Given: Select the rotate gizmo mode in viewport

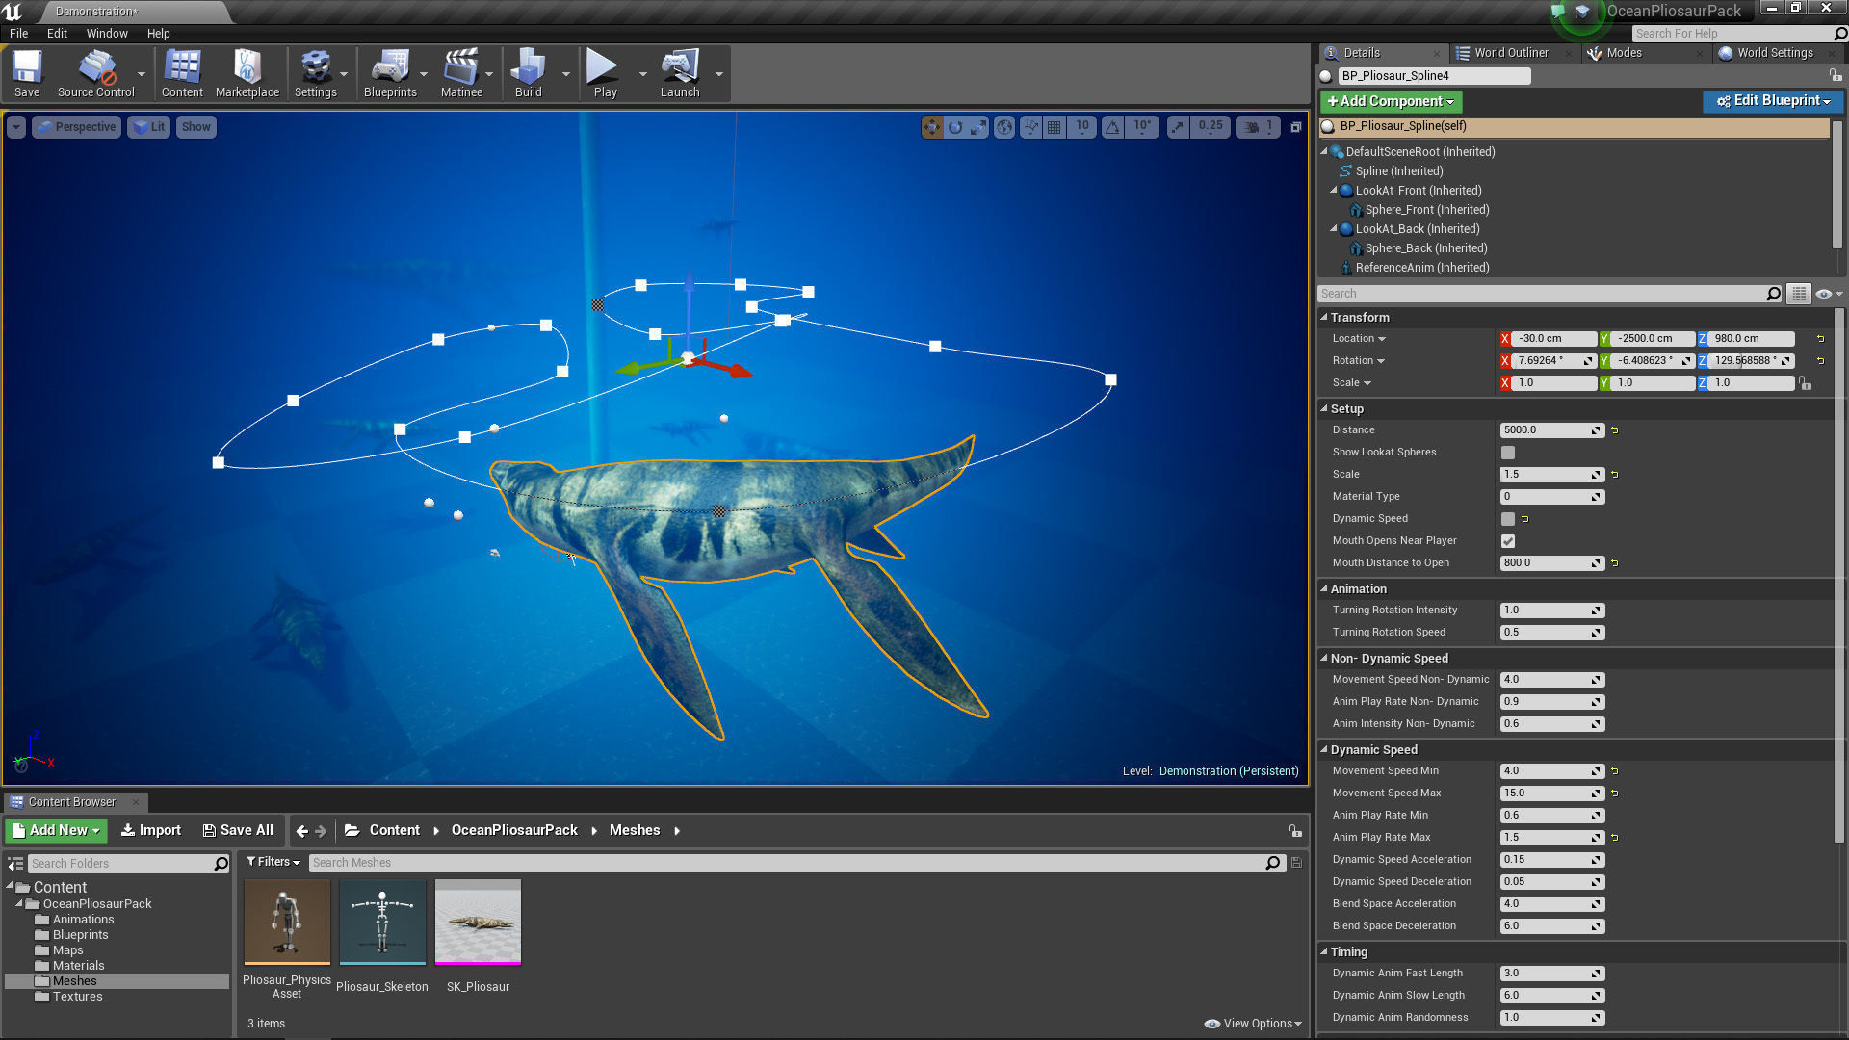Looking at the screenshot, I should coord(955,127).
